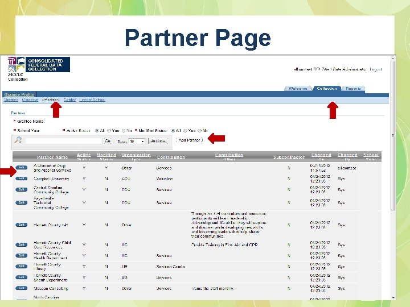Viewport: 410px width, 307px height.
Task: Sort by the Changed On column header
Action: [x=321, y=157]
